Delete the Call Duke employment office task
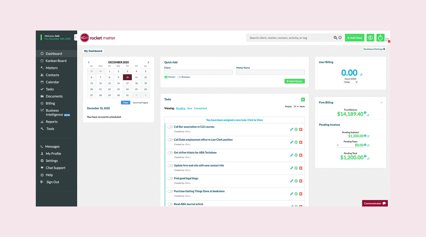426x237 pixels. click(x=301, y=142)
